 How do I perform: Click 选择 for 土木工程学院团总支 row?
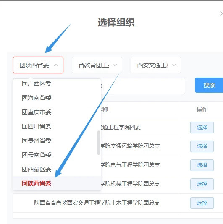pos(202,203)
